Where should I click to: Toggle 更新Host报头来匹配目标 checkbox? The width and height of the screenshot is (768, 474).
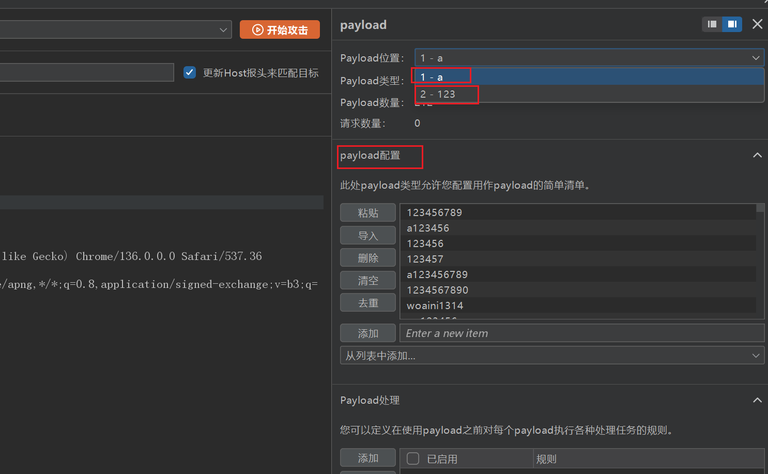190,73
